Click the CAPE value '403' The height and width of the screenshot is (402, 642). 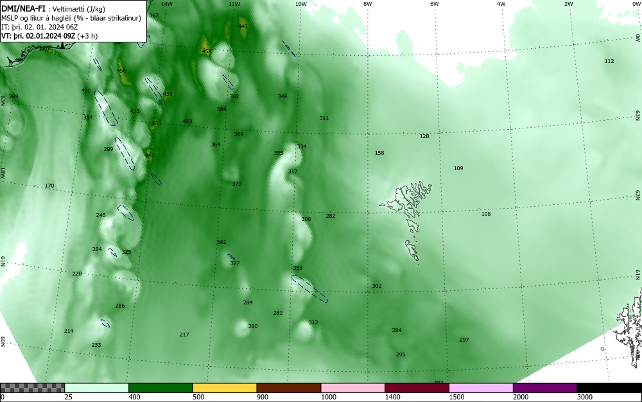[x=187, y=121]
